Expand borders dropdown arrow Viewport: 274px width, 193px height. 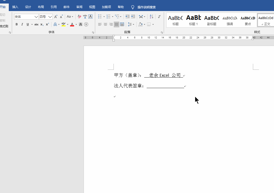point(153,24)
